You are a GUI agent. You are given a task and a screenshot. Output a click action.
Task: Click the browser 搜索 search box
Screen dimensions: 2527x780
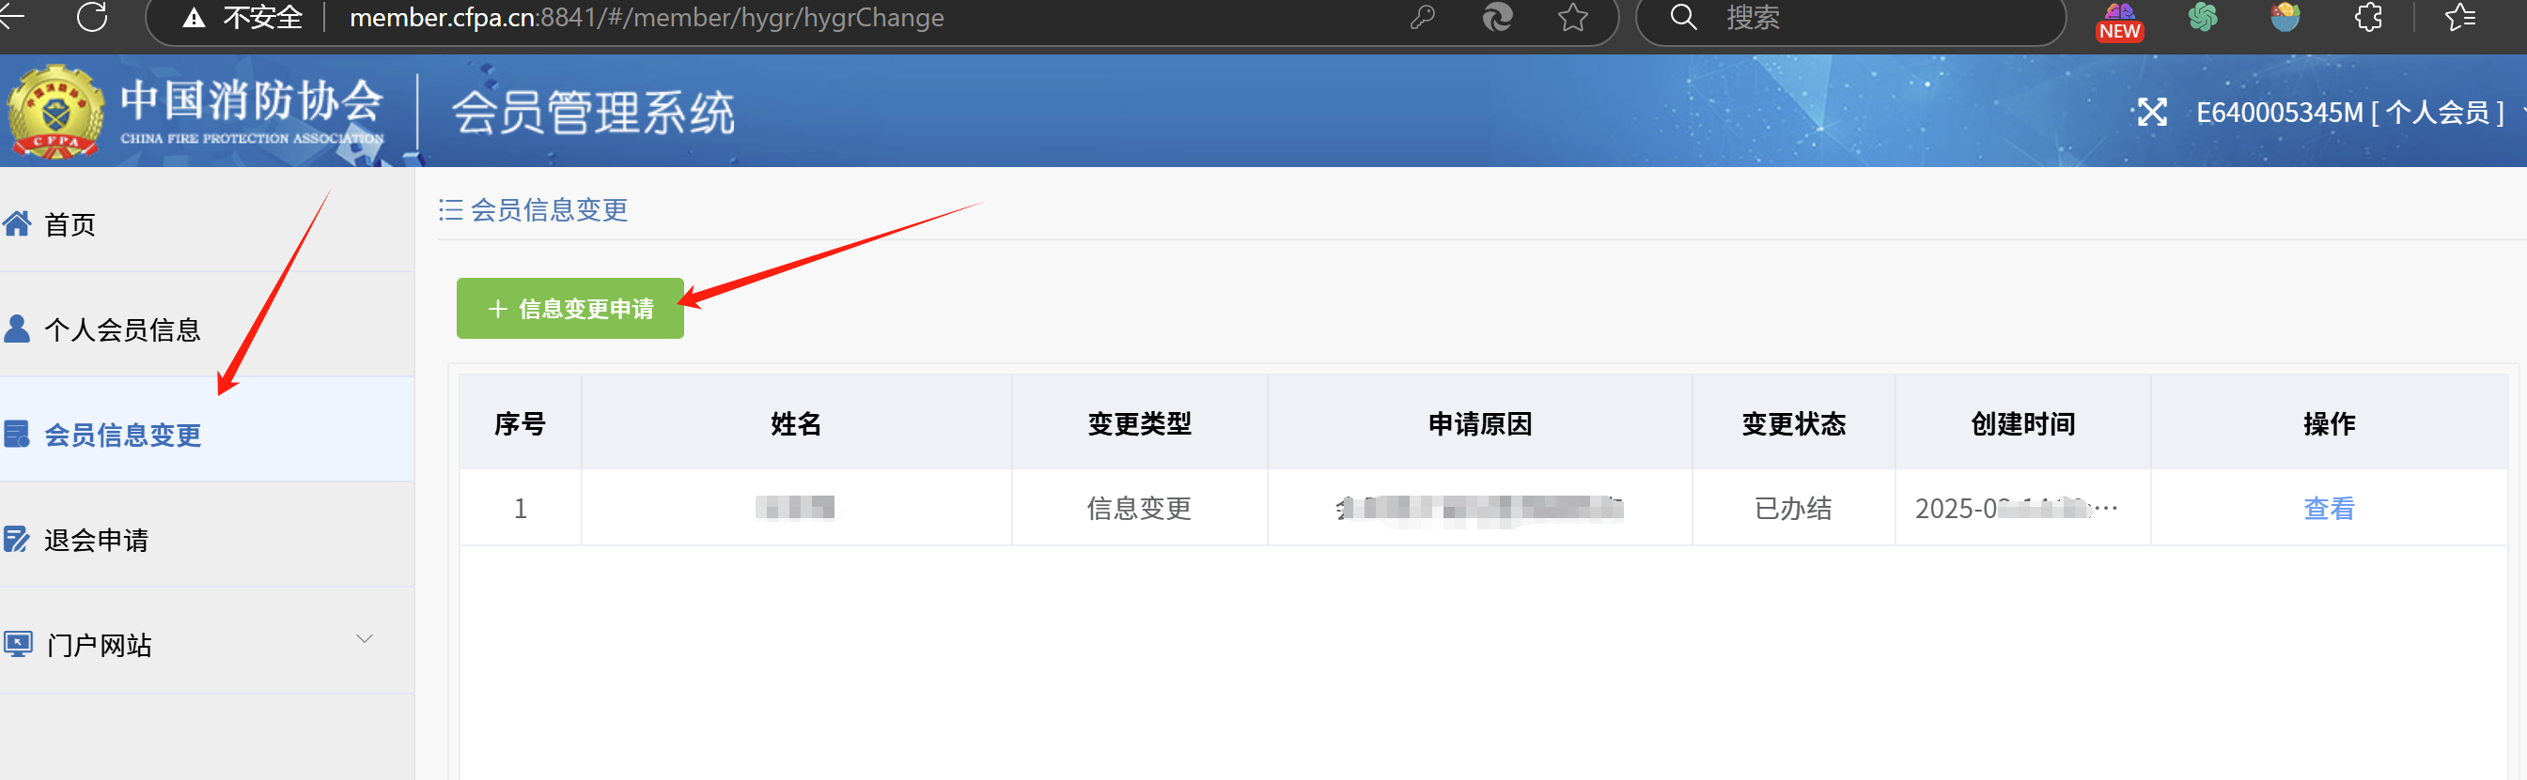click(1864, 18)
